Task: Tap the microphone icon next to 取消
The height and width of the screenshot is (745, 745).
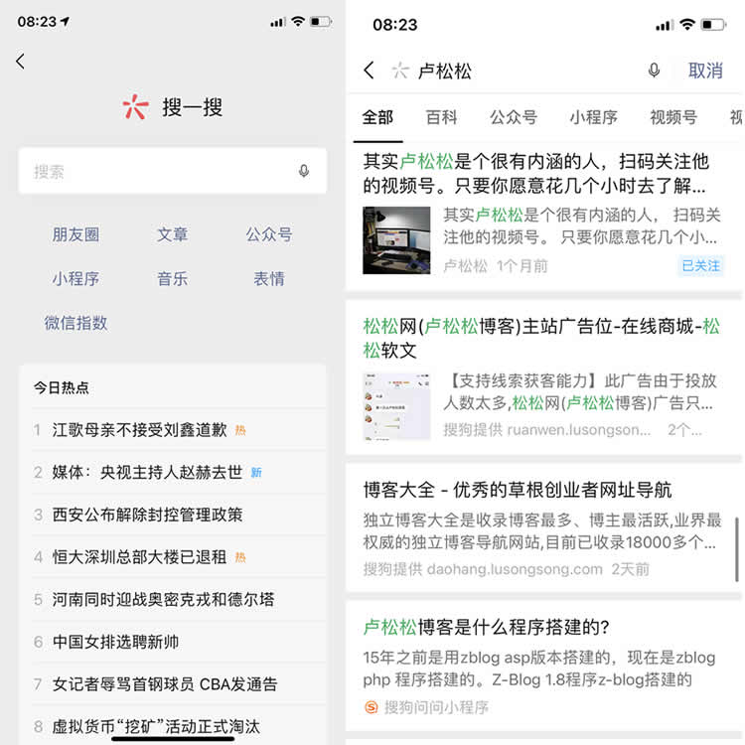Action: [655, 71]
